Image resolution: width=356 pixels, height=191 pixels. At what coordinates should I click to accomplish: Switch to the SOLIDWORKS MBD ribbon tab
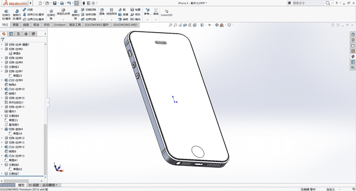tap(125, 25)
